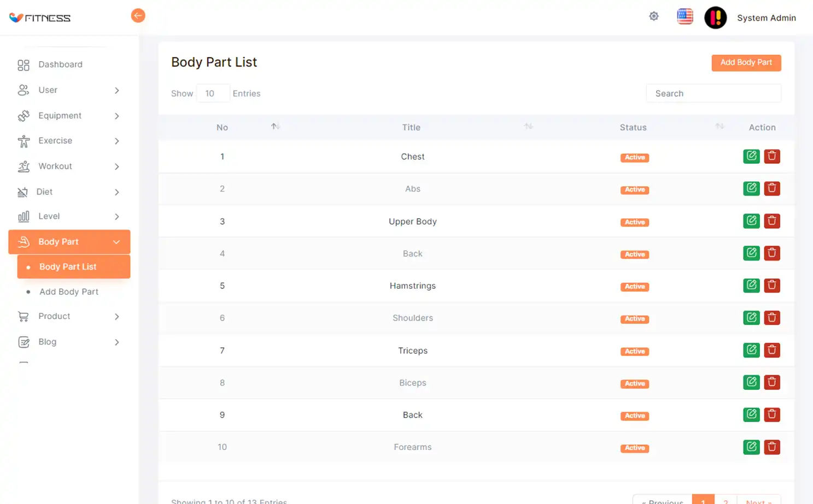Click the Active status badge for Abs
Screen dimensions: 813x504
(634, 189)
